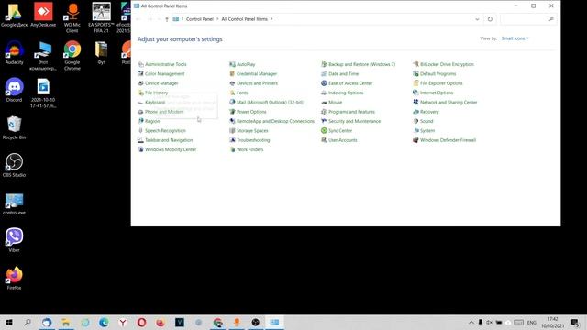Open the Windows Start menu

9,322
